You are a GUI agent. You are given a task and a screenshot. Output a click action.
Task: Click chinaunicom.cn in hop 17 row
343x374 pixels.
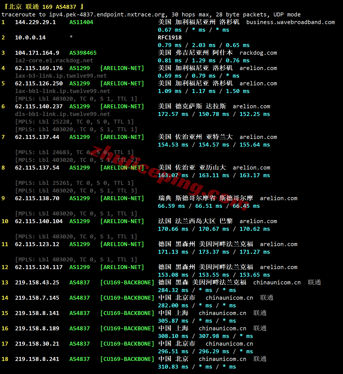coord(229,344)
